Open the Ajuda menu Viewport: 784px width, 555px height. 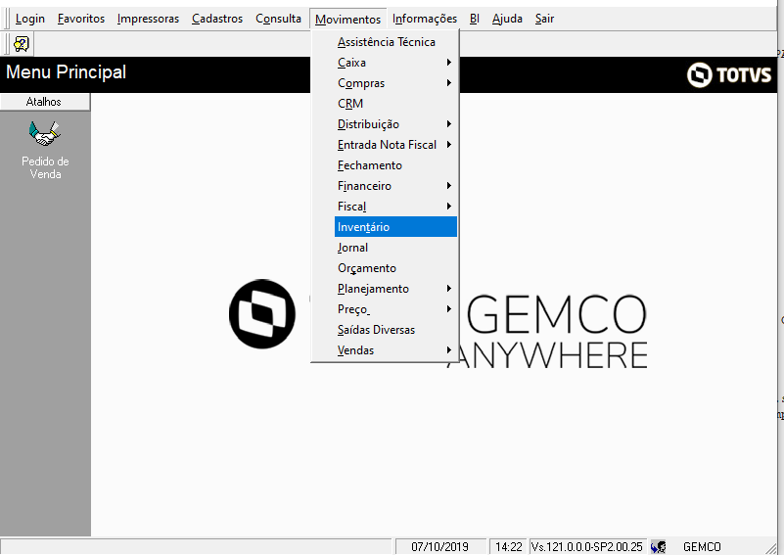click(x=507, y=19)
